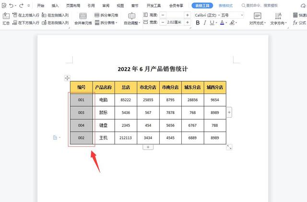307x202 pixels.
Task: Click the 鼠标 product cell
Action: 104,112
